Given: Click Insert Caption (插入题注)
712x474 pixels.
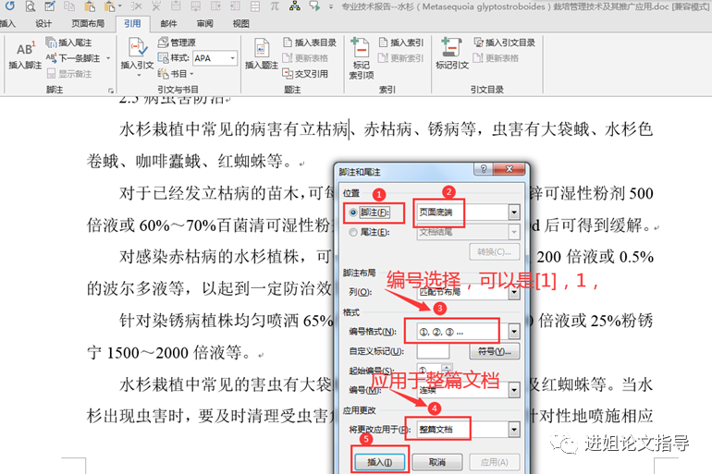Looking at the screenshot, I should [262, 55].
